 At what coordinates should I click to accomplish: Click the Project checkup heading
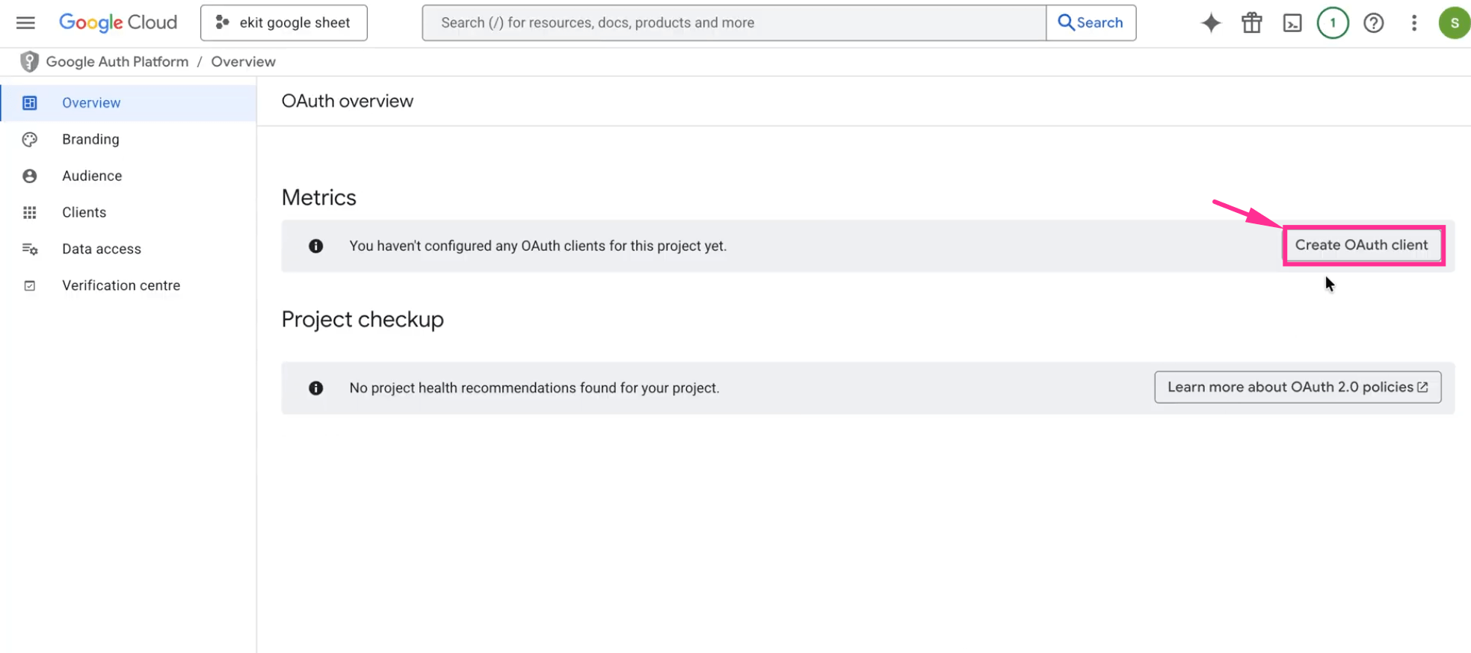(x=363, y=319)
